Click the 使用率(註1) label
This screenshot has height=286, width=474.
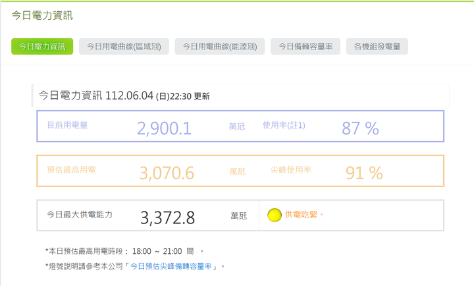tap(284, 125)
